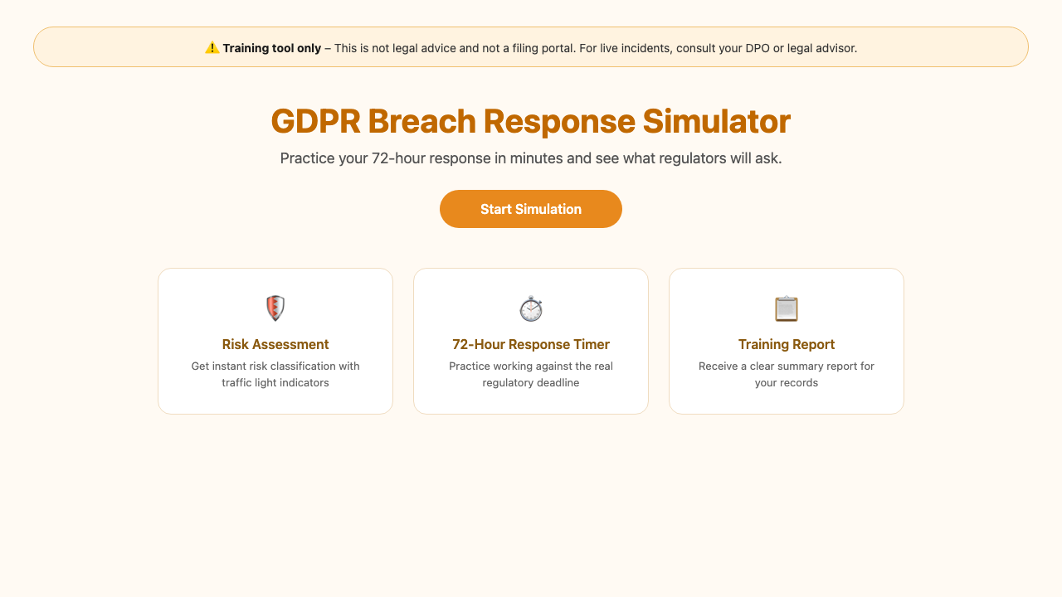
Task: Click the traffic light indicators description text
Action: tap(275, 374)
